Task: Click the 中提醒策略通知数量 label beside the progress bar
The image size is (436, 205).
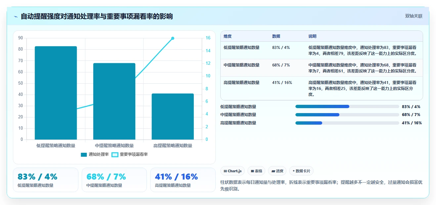Action: point(238,115)
